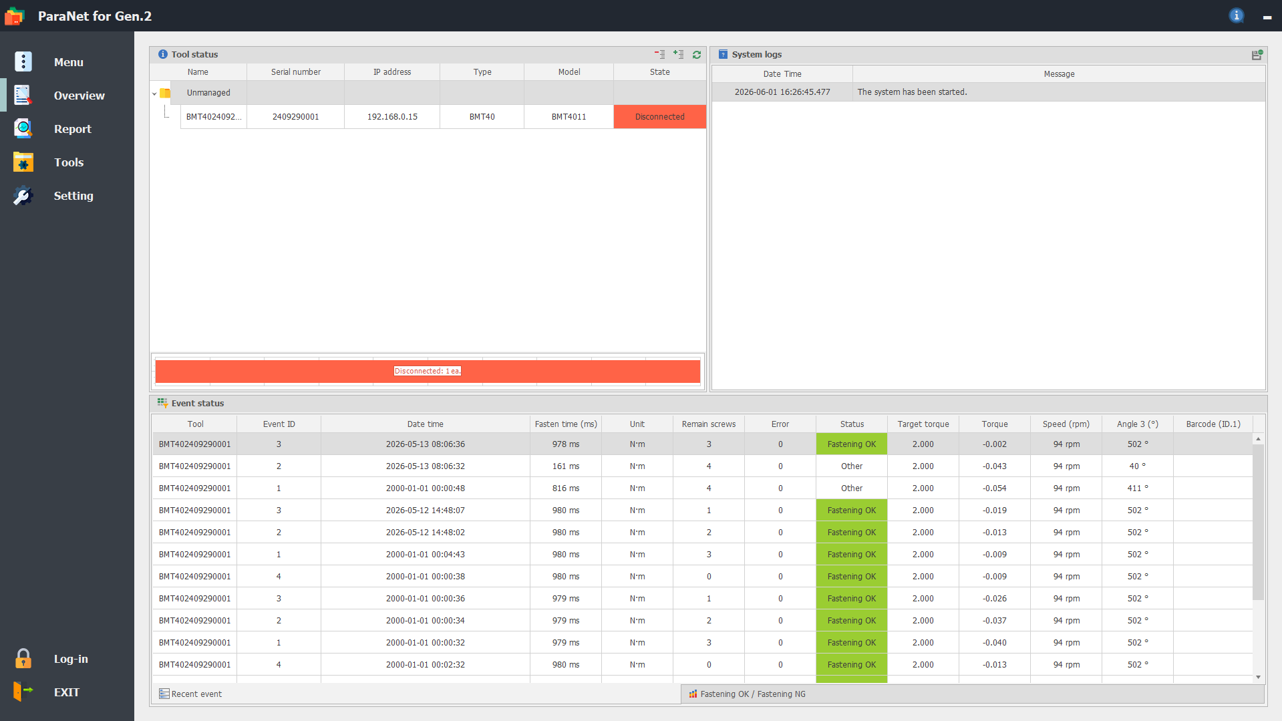Select the Report menu label
Image resolution: width=1282 pixels, height=721 pixels.
pos(73,129)
